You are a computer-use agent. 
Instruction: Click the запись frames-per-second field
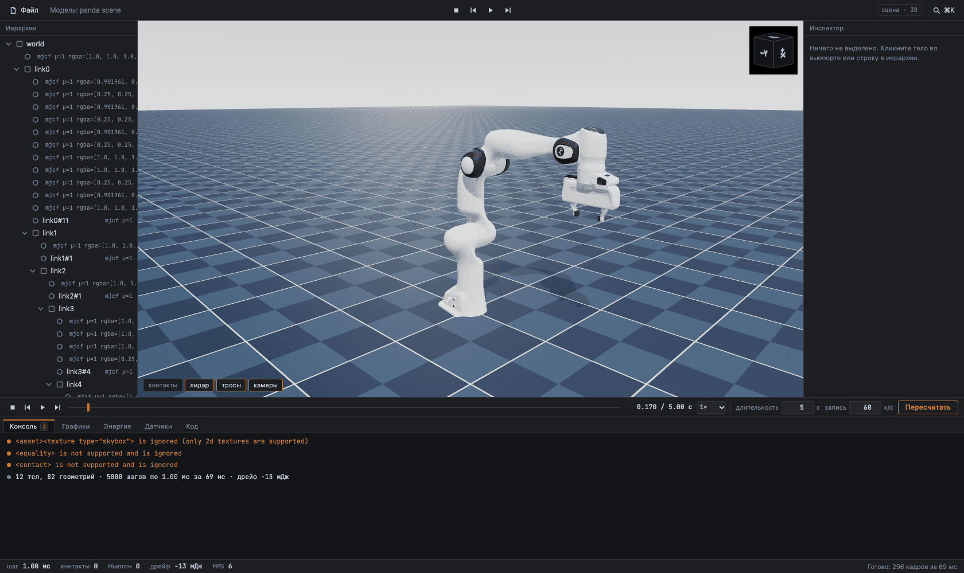[865, 407]
